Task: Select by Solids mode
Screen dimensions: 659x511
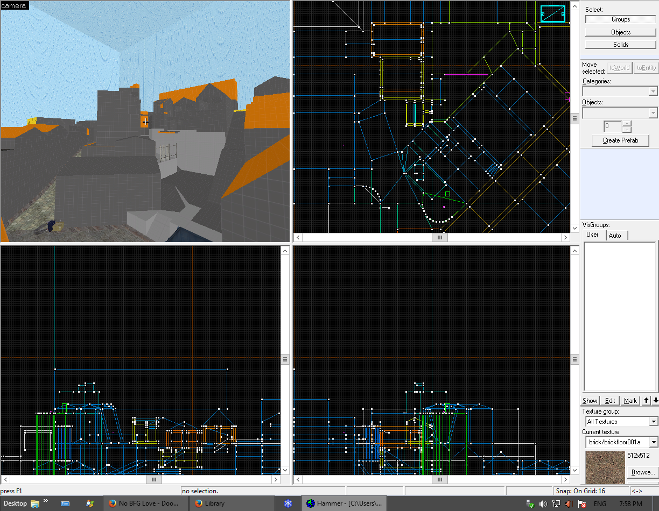Action: coord(621,45)
